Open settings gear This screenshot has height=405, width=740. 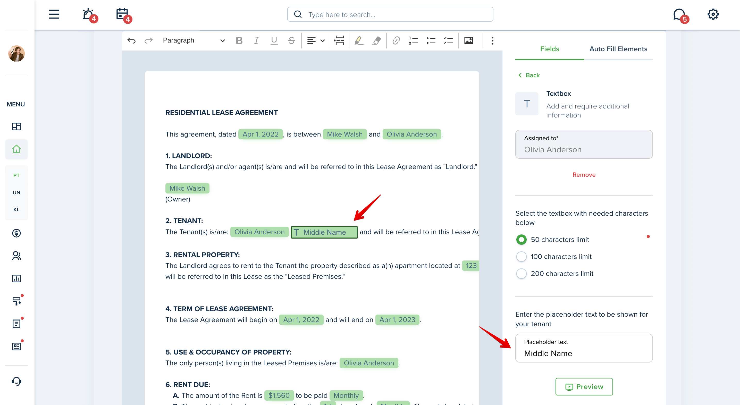click(x=713, y=14)
